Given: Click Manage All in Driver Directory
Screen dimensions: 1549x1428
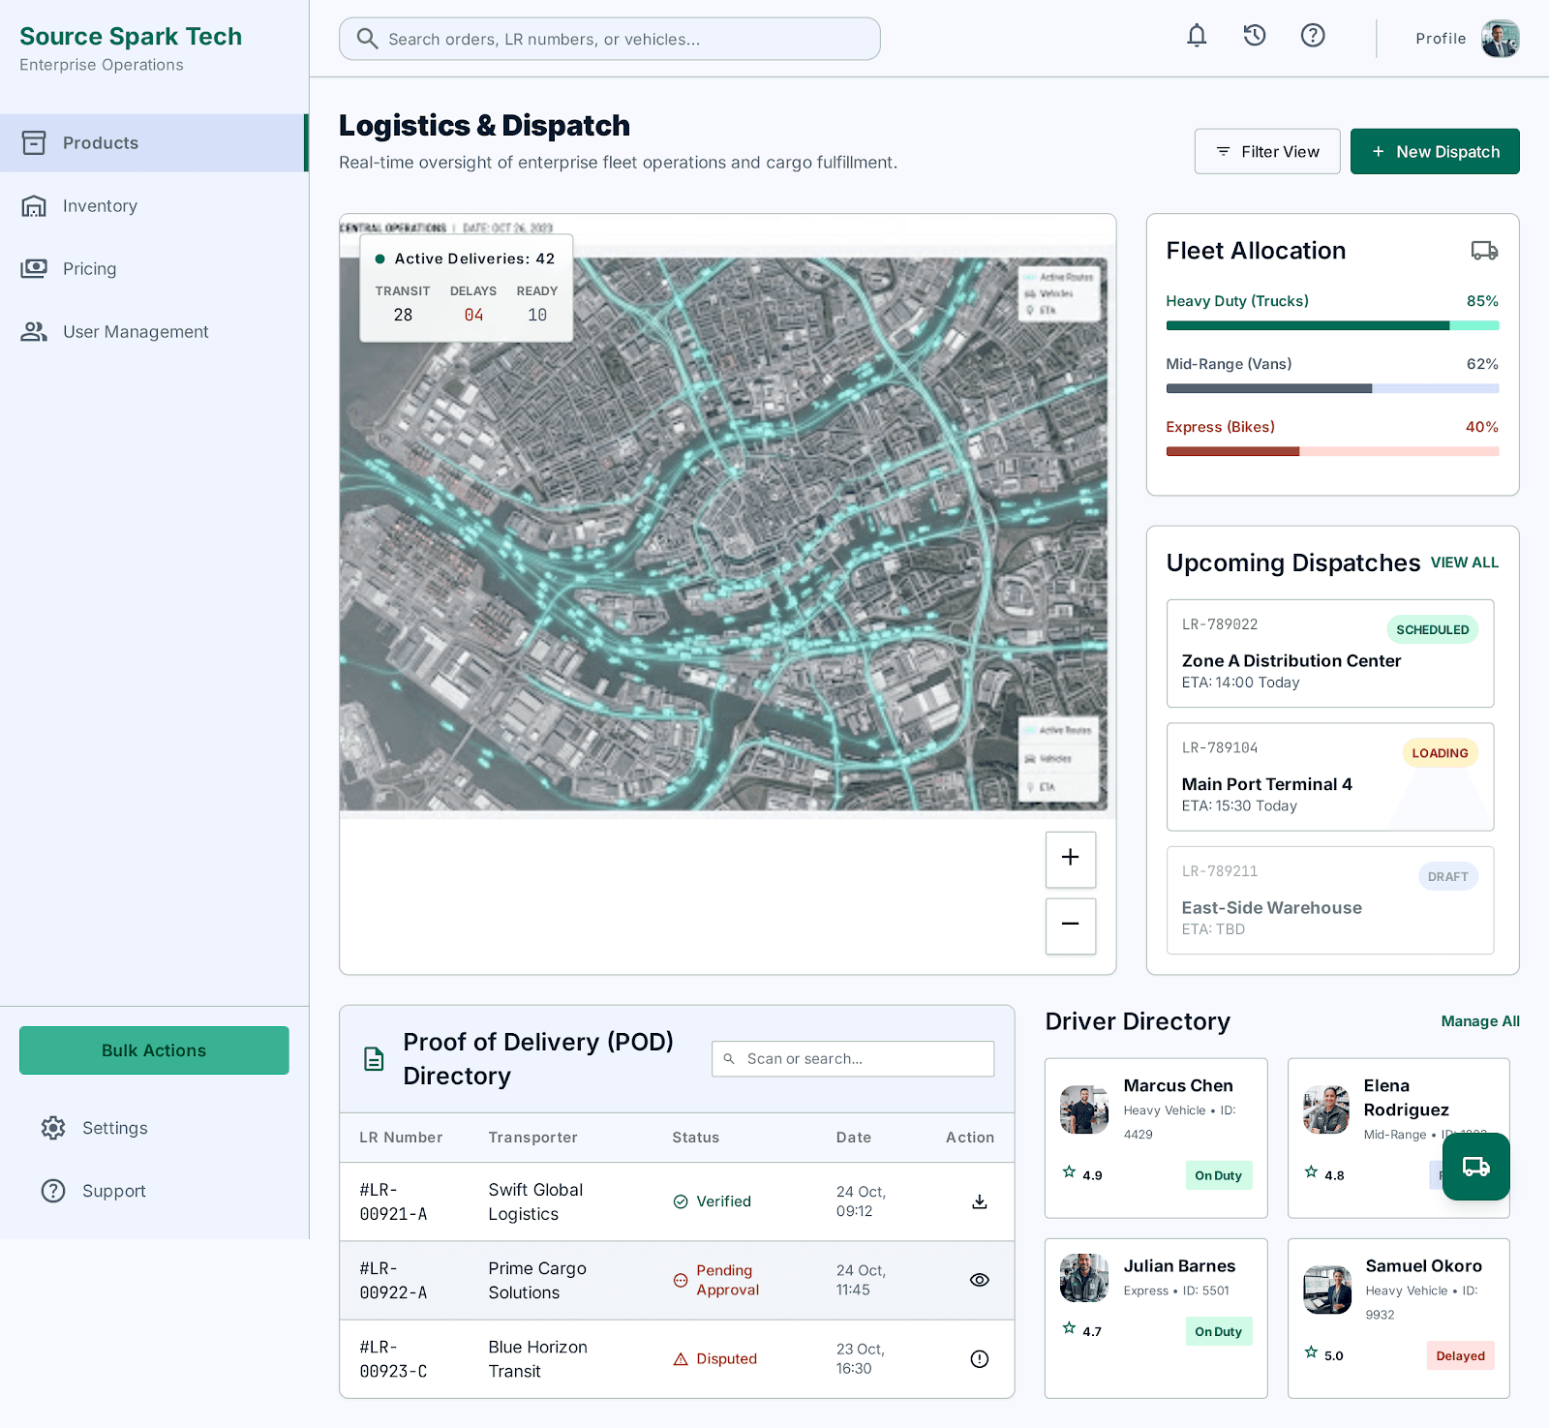Looking at the screenshot, I should pos(1480,1021).
